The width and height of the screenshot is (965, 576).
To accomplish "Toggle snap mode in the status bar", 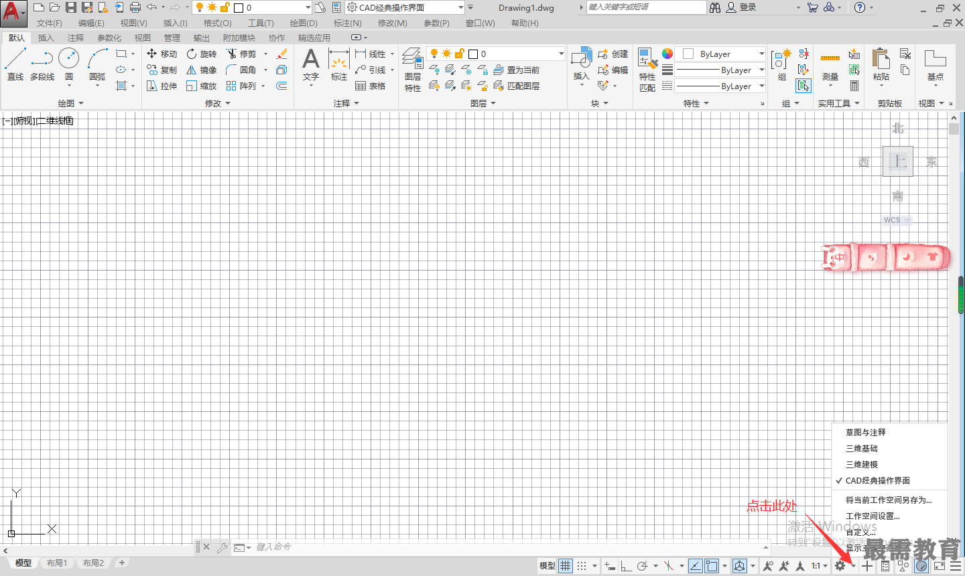I will 582,566.
